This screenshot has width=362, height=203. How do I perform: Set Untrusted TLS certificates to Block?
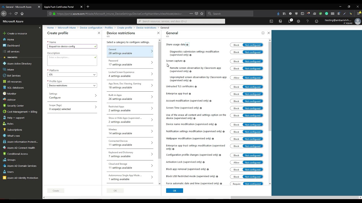236,87
